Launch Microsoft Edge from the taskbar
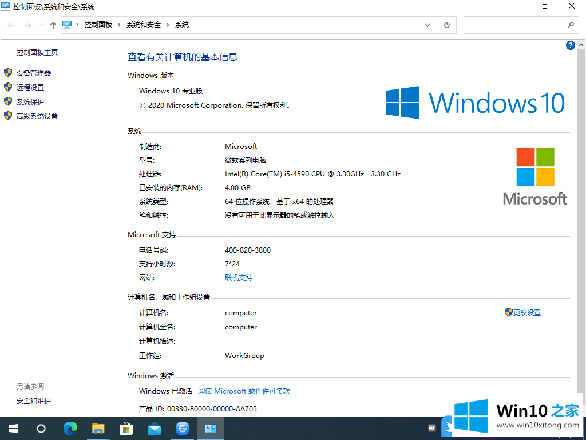The width and height of the screenshot is (586, 440). coord(70,429)
